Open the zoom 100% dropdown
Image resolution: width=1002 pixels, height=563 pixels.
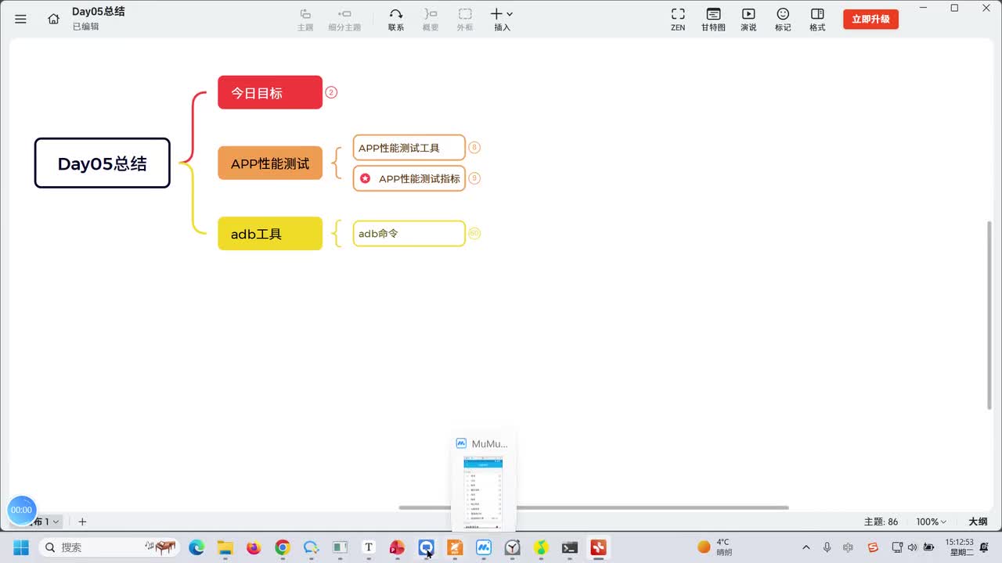931,522
